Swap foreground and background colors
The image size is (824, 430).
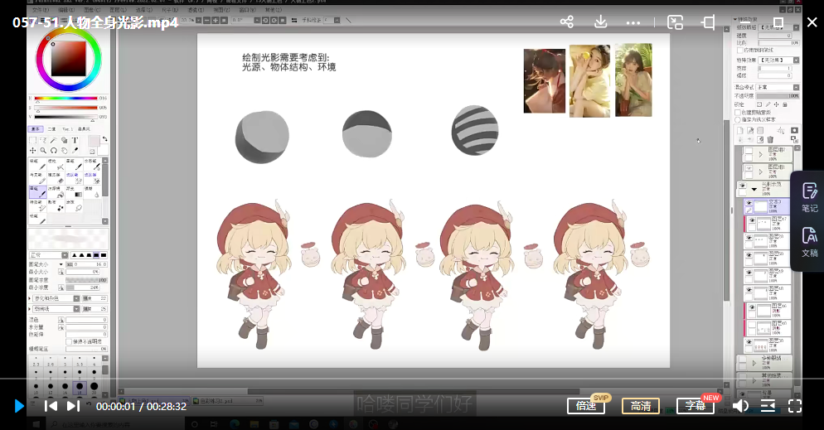click(x=104, y=139)
